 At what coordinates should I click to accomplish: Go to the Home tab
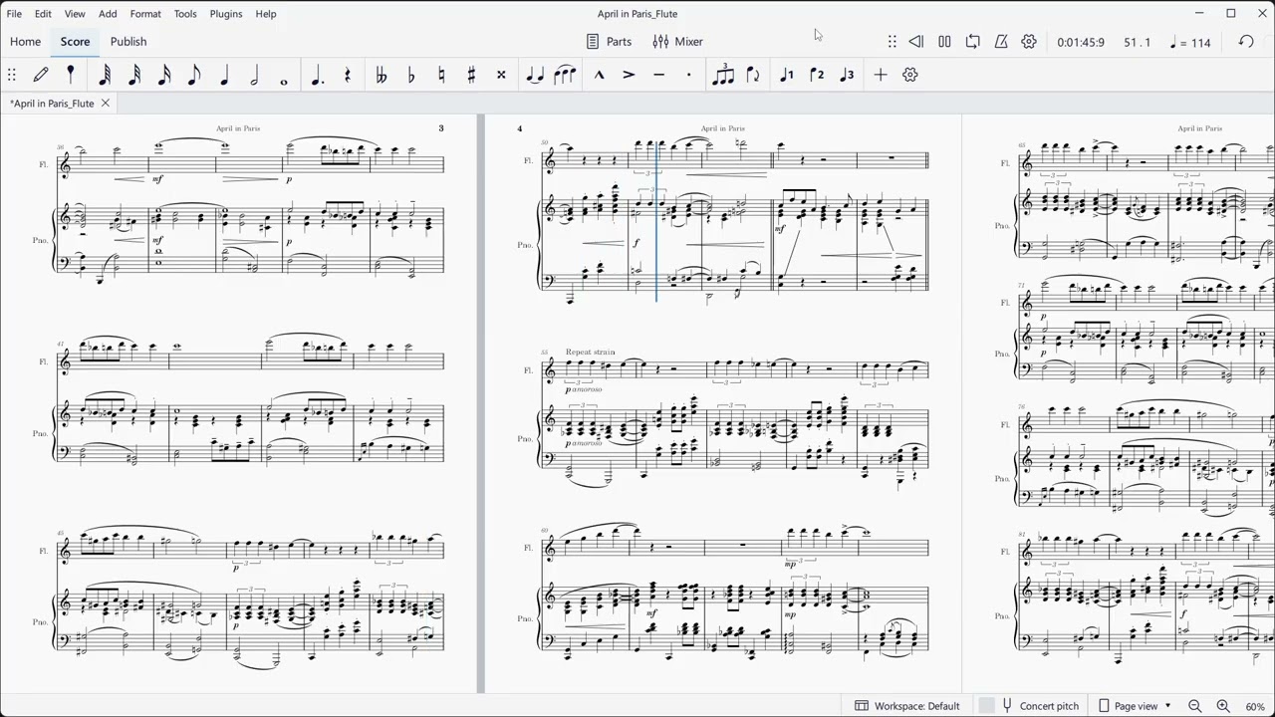coord(26,42)
